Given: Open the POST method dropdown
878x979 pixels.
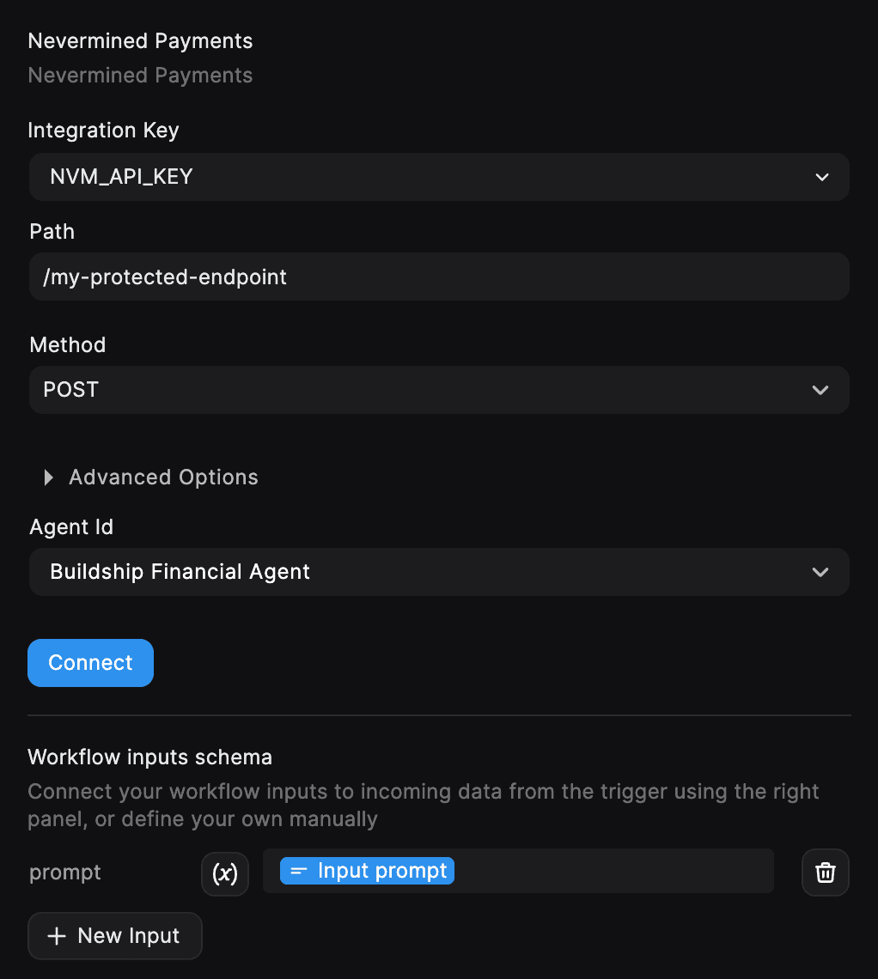Looking at the screenshot, I should click(x=430, y=390).
